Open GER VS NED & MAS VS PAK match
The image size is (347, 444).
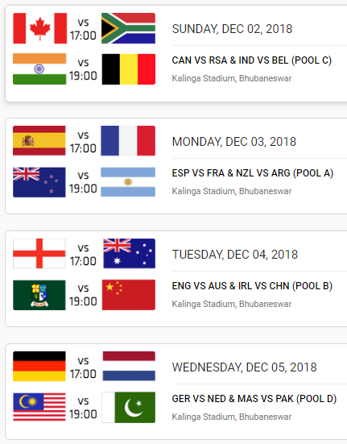tap(254, 399)
